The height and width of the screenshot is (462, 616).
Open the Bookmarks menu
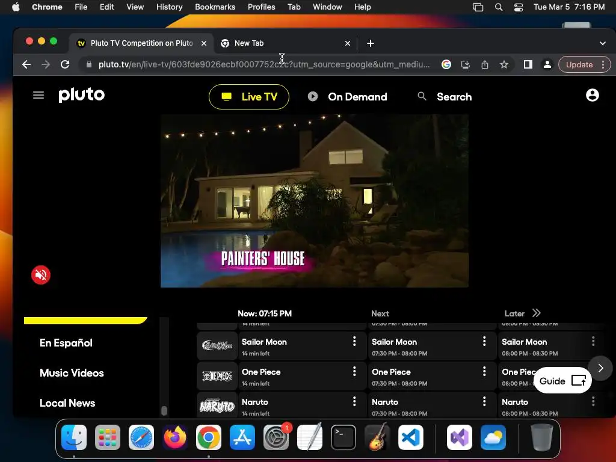pyautogui.click(x=215, y=7)
